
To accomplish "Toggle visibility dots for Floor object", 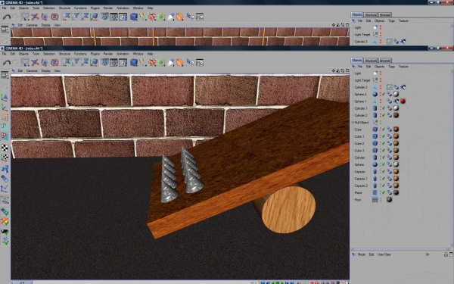I will point(381,200).
